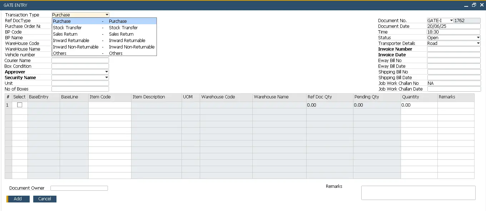Tick the Select checkbox in row 1
486x211 pixels.
tap(20, 105)
